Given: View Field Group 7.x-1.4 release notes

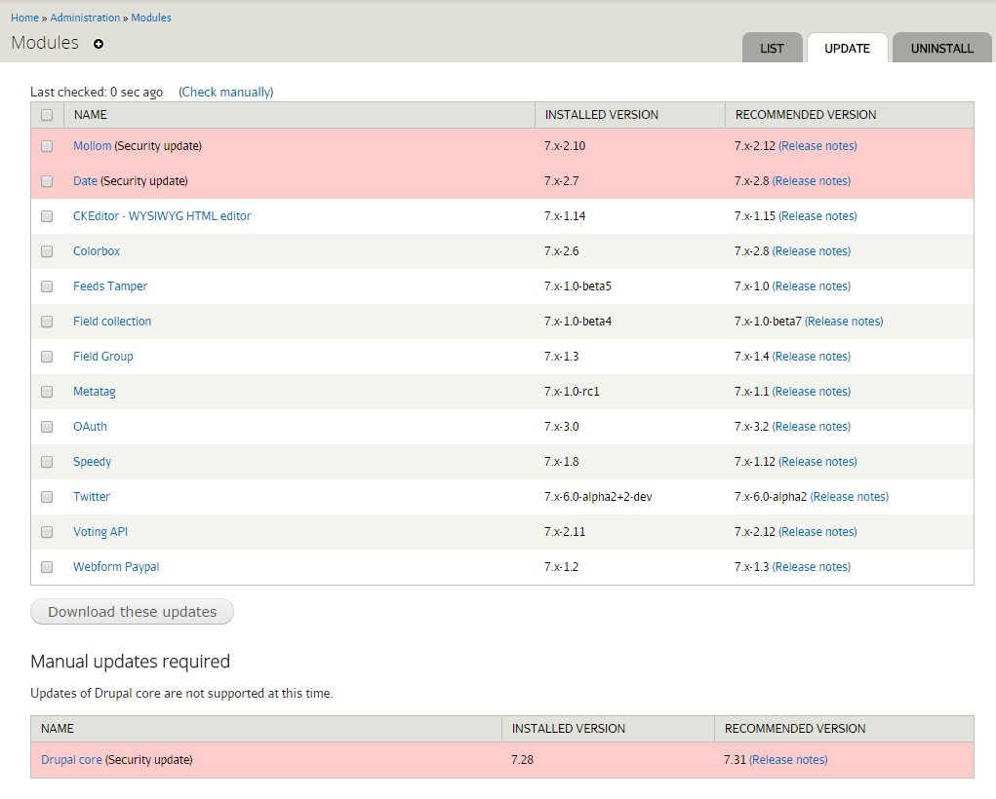Looking at the screenshot, I should pos(812,356).
